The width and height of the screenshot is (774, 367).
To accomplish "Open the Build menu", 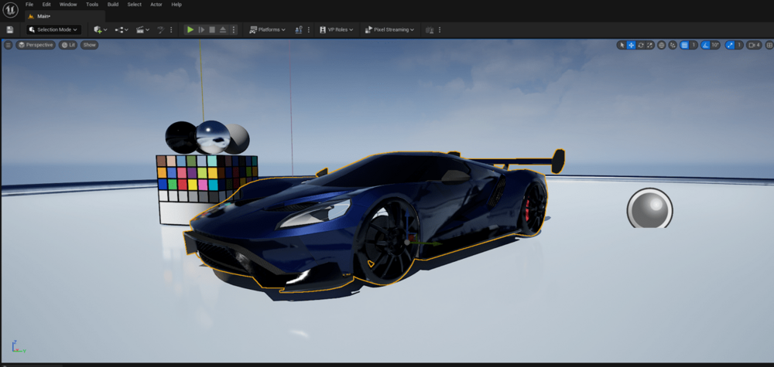I will tap(112, 5).
